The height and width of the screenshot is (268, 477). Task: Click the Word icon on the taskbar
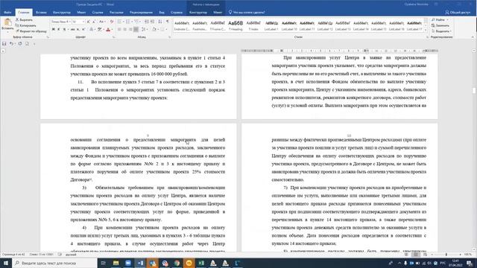point(140,263)
